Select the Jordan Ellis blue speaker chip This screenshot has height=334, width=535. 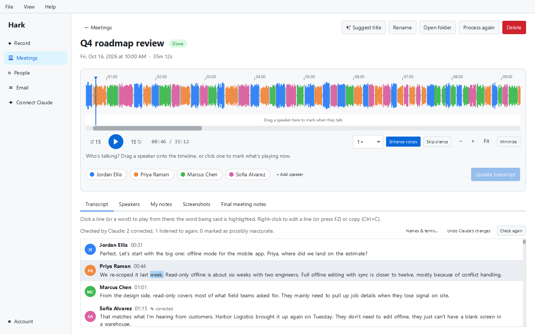coord(106,174)
